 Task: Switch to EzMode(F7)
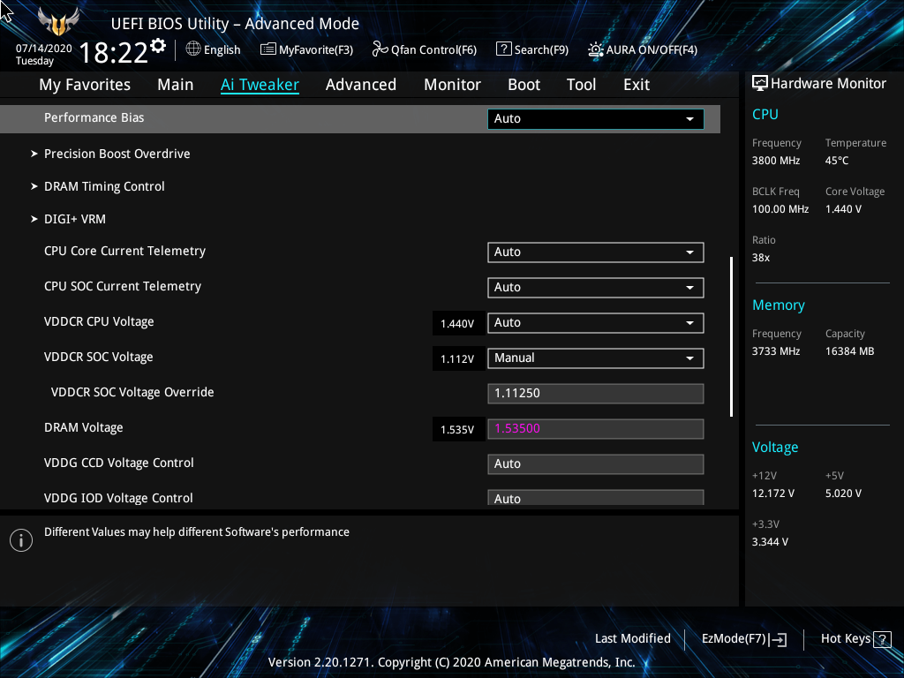[743, 639]
